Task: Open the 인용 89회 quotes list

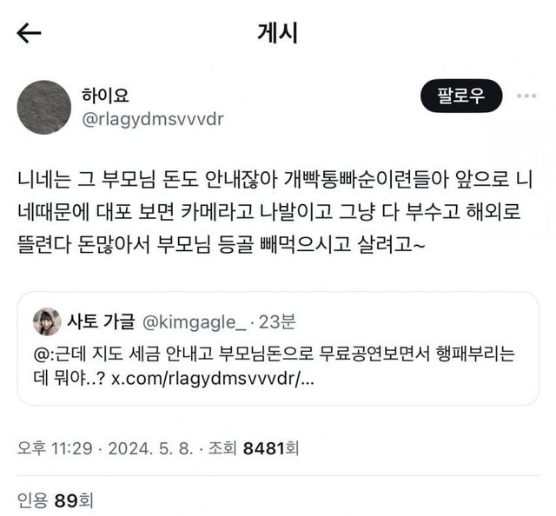Action: click(55, 500)
